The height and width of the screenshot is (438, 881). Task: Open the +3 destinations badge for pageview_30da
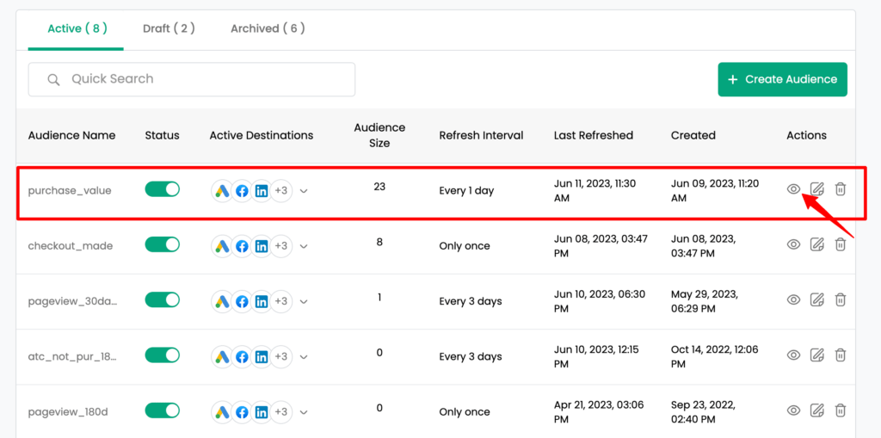point(281,301)
